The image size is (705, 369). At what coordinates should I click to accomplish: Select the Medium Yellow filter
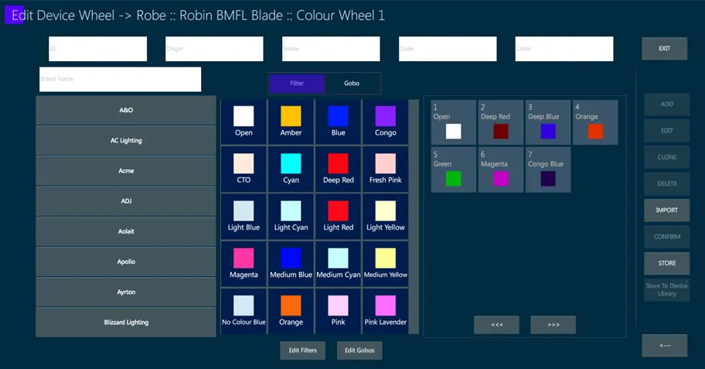point(385,264)
